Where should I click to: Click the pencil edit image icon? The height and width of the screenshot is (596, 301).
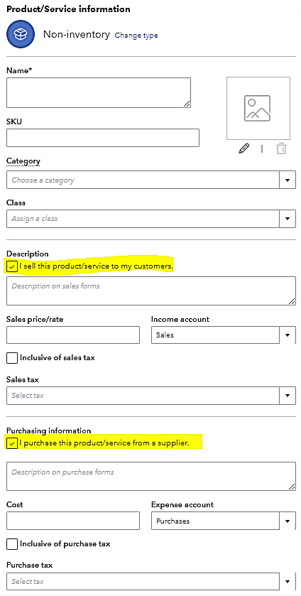244,148
